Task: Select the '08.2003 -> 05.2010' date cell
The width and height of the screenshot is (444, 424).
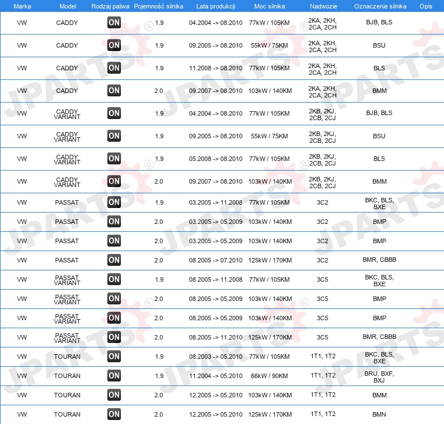Action: point(216,357)
